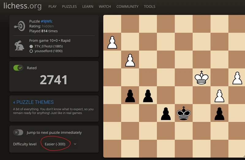245x160 pixels.
Task: Open the COMMUNITY menu
Action: 127,6
